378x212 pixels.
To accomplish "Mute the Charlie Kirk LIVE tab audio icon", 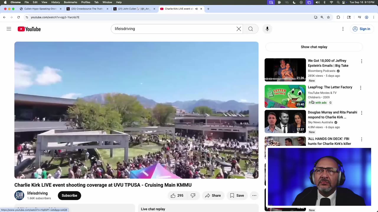I will [196, 9].
